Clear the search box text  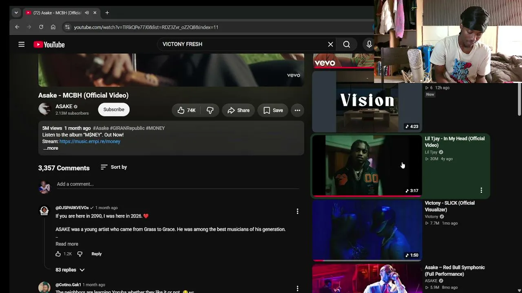click(331, 44)
